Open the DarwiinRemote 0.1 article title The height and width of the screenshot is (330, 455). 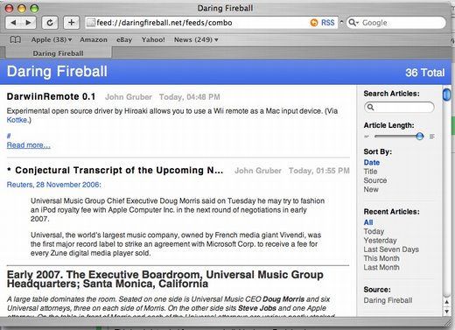[51, 96]
